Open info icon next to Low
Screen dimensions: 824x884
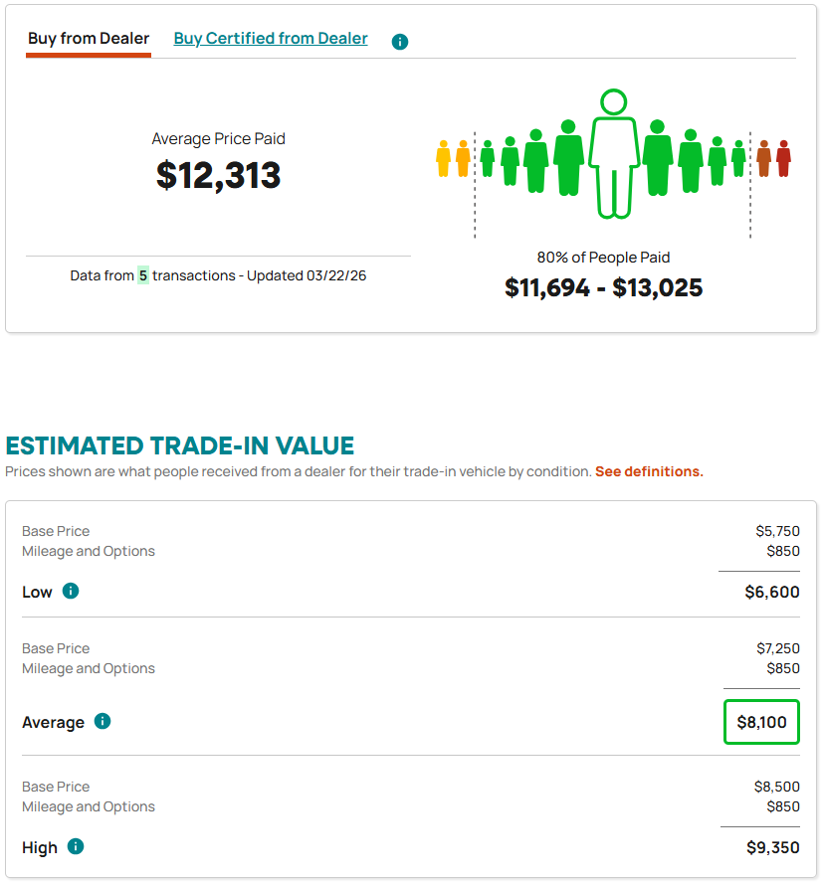coord(71,592)
